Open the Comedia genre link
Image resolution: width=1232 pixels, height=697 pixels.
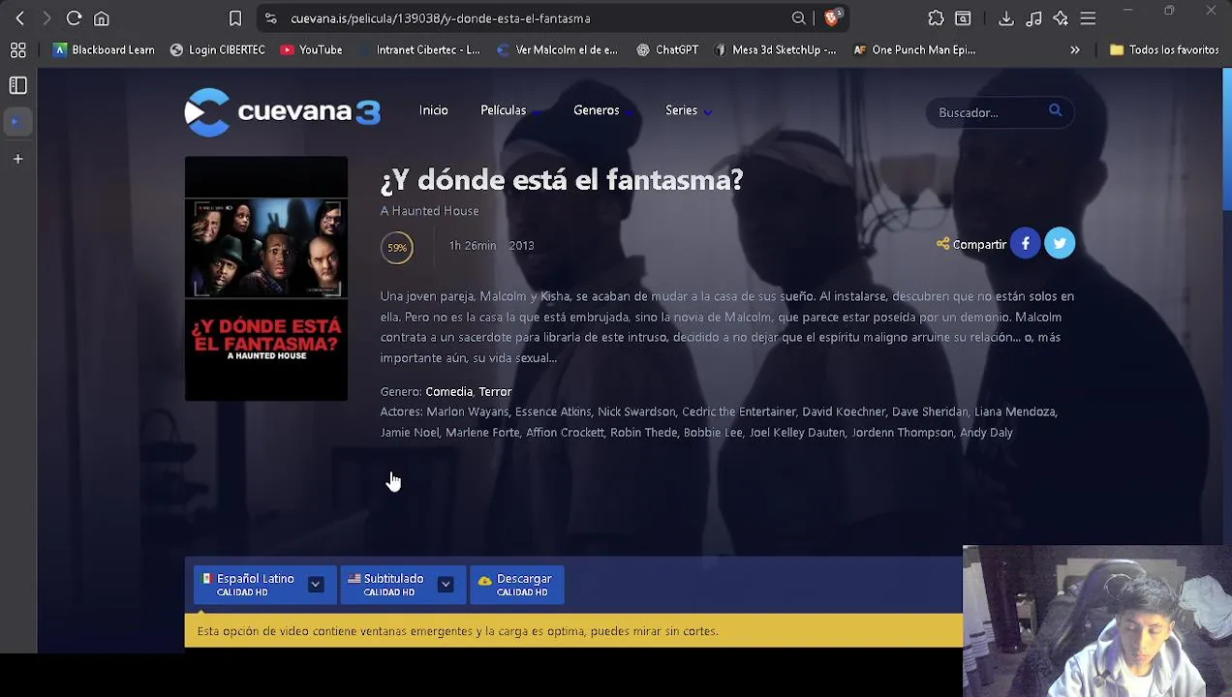449,392
